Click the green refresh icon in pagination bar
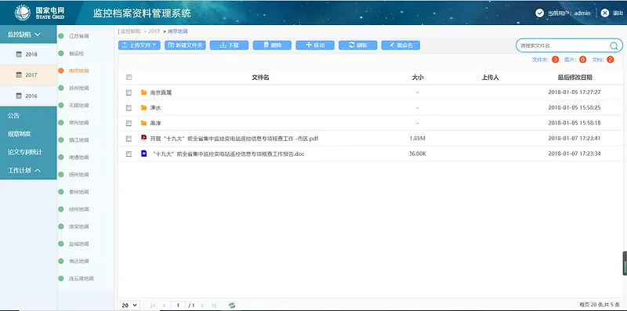This screenshot has width=627, height=311. click(232, 306)
